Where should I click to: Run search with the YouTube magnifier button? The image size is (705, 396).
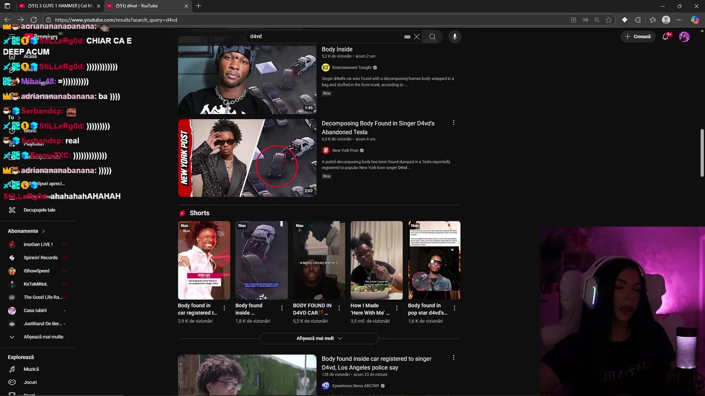(432, 37)
